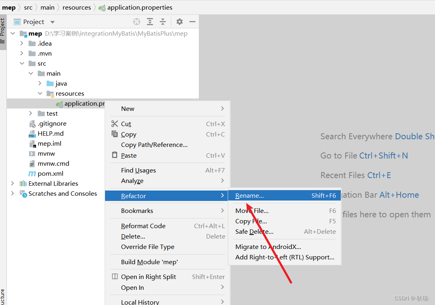Click the Cut scissors icon in context menu

point(115,124)
